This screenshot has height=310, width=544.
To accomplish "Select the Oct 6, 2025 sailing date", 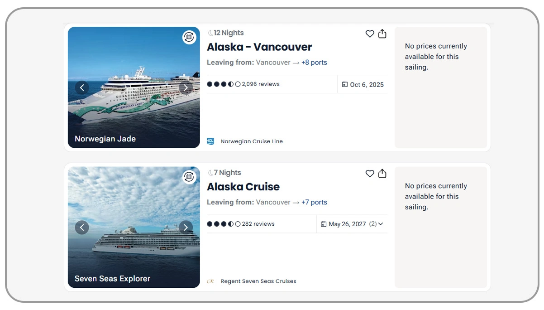I will [363, 85].
